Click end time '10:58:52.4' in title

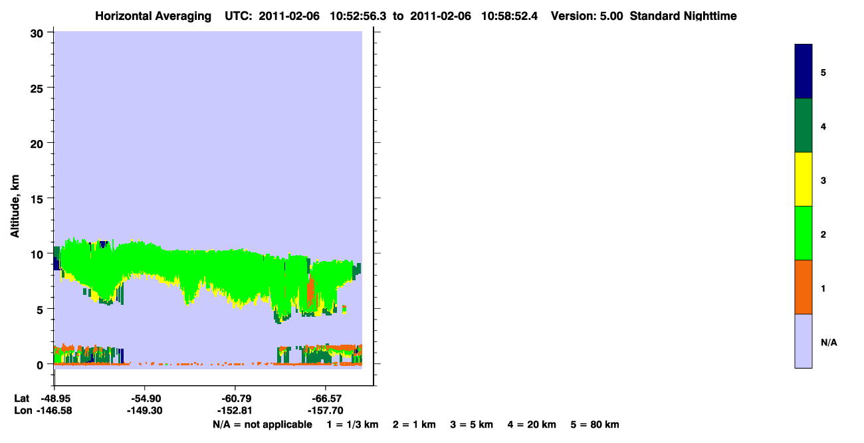[510, 16]
